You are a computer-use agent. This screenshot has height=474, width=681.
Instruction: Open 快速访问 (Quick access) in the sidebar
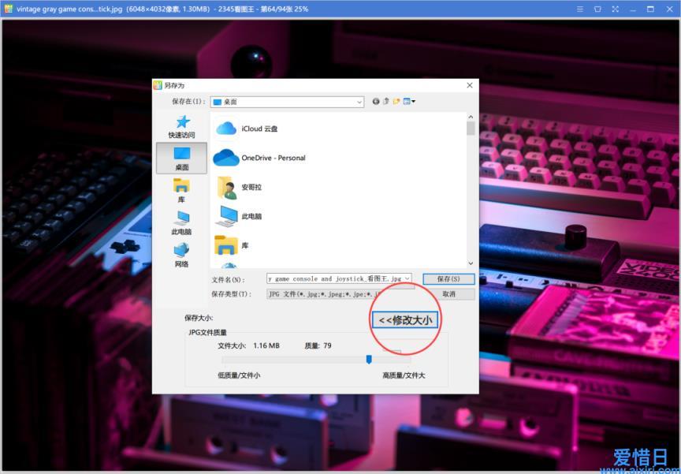tap(181, 126)
